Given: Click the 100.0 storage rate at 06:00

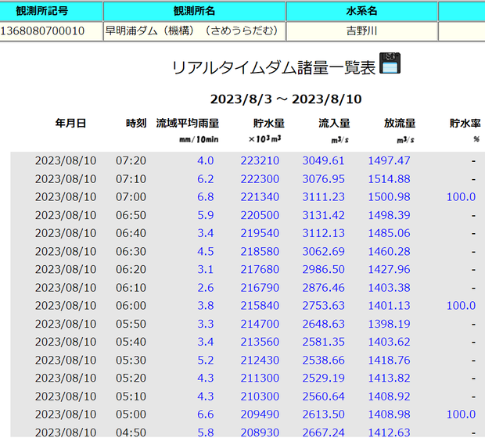Looking at the screenshot, I should tap(461, 306).
